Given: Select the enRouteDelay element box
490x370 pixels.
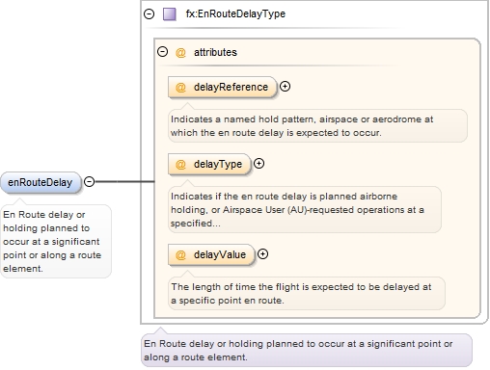Looking at the screenshot, I should point(41,182).
